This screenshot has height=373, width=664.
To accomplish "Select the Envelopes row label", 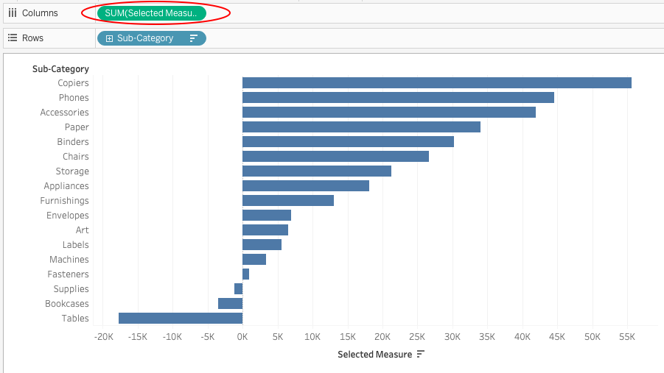I will tap(68, 216).
